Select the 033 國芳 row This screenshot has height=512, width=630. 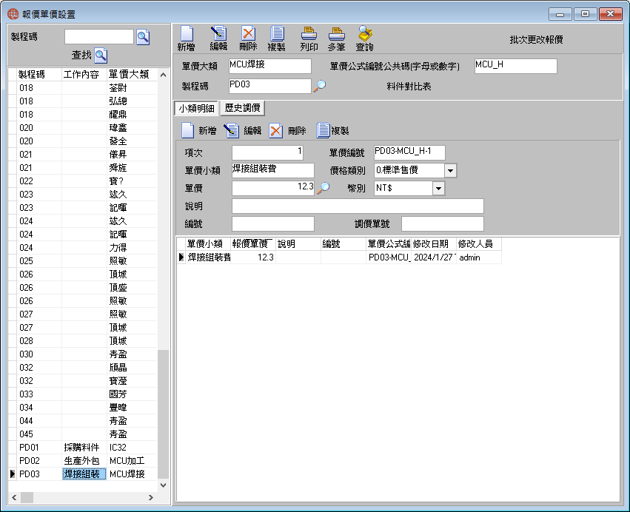point(82,394)
